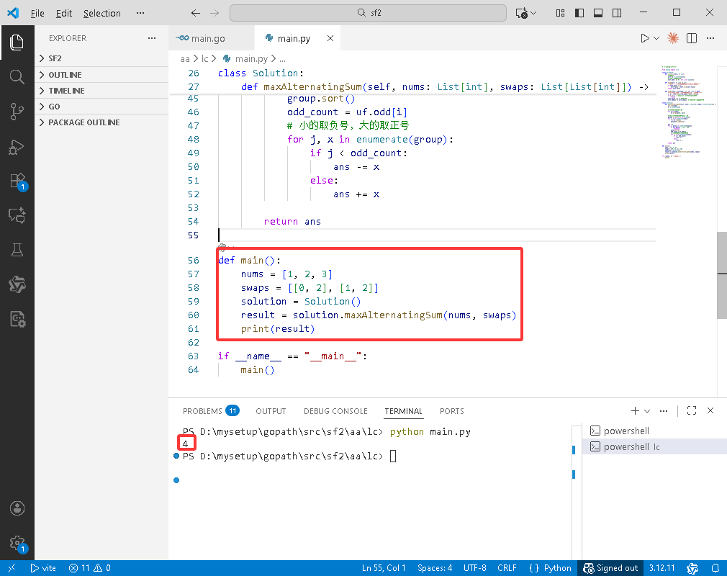Switch to DEBUG CONSOLE tab
This screenshot has height=576, width=727.
[x=335, y=411]
